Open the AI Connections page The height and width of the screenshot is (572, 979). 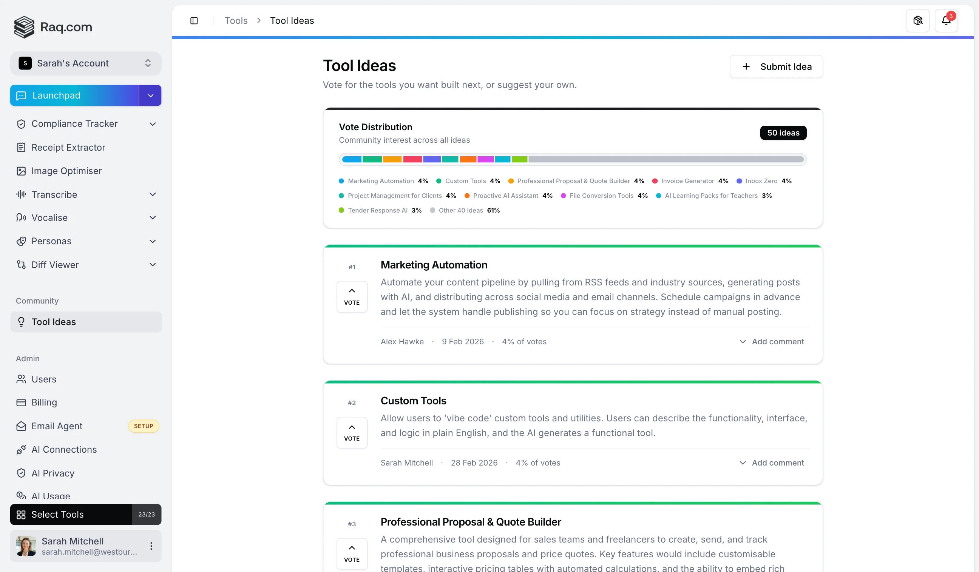click(x=64, y=449)
